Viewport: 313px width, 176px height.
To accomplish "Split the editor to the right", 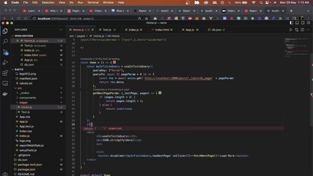I will point(303,30).
